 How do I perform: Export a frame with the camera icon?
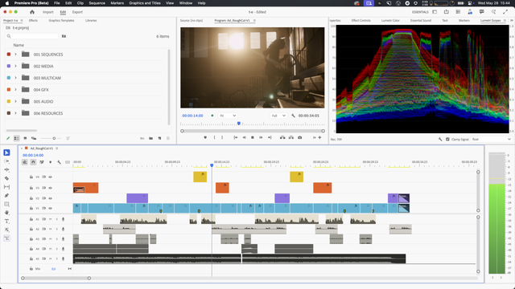coord(300,137)
